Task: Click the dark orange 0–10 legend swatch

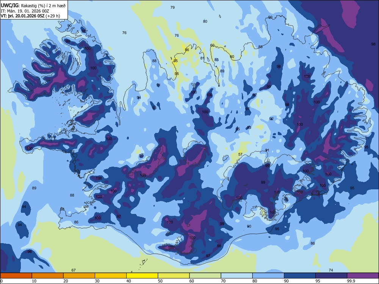Action: coord(16,276)
